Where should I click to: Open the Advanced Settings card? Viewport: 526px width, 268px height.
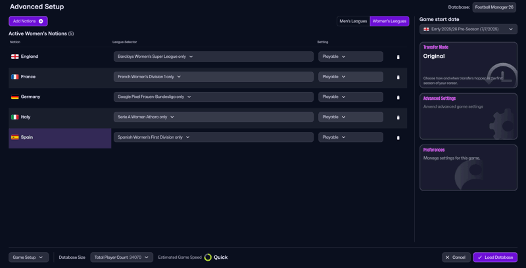[468, 116]
